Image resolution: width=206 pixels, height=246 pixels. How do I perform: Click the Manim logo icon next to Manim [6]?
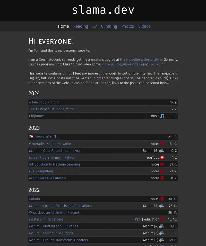[x=161, y=151]
